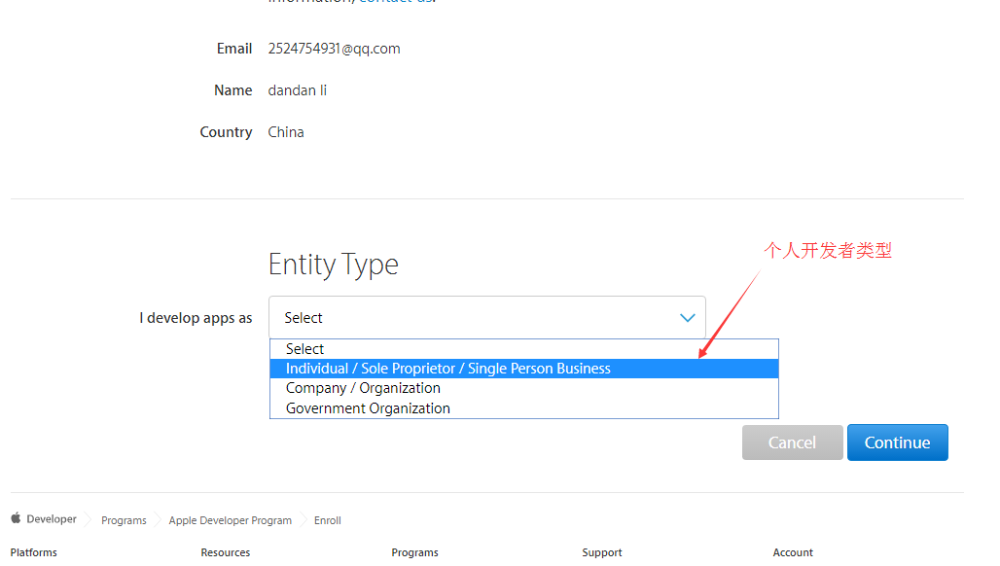Open the Support footer section

tap(601, 552)
